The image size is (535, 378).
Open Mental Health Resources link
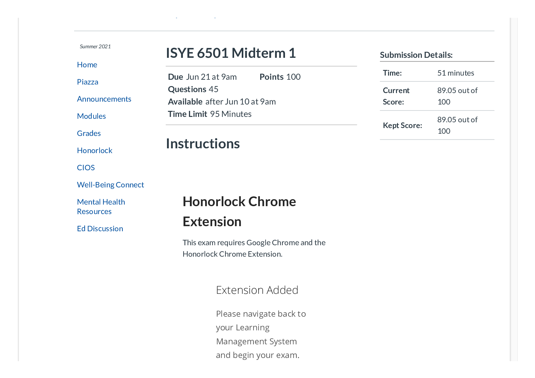pyautogui.click(x=101, y=206)
